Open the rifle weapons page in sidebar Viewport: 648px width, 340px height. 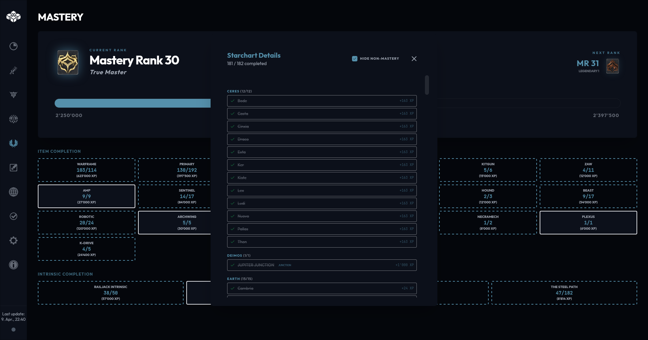13,70
